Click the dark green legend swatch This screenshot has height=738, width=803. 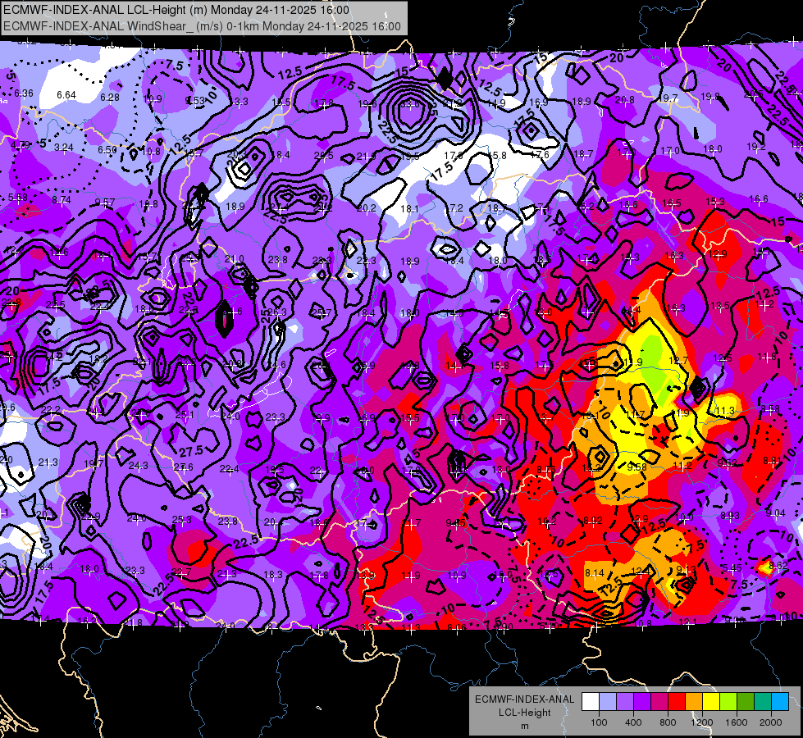(745, 702)
